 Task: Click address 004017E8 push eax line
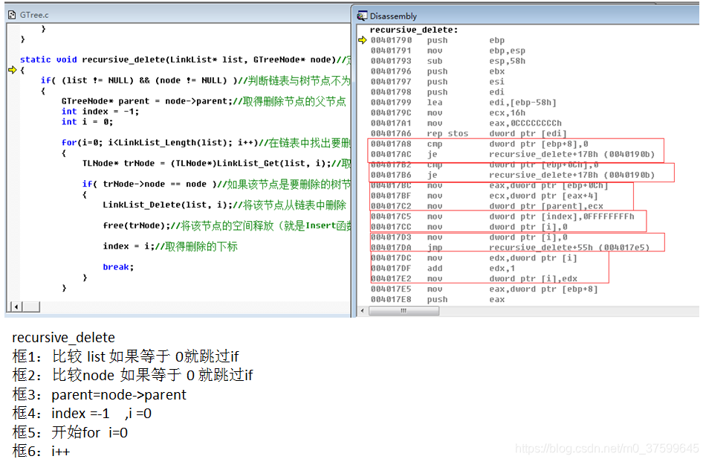tap(438, 299)
